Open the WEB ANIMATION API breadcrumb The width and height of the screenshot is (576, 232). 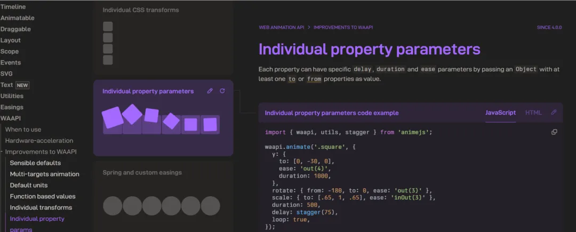tap(282, 27)
